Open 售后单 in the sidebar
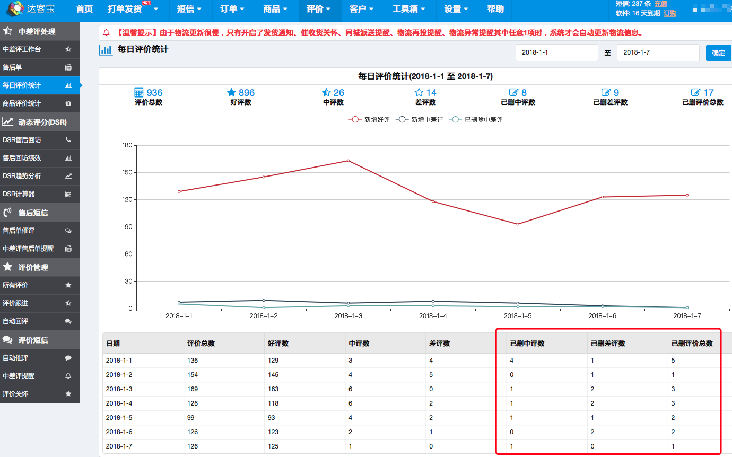This screenshot has width=732, height=457. 40,67
